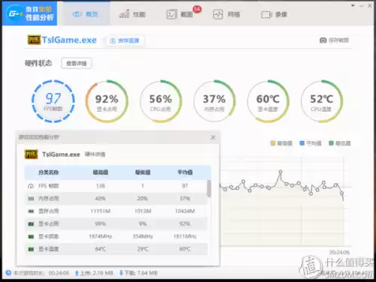The height and width of the screenshot is (282, 376).
Task: Click the blue button right of the TslGame.exe title
Action: (x=125, y=40)
